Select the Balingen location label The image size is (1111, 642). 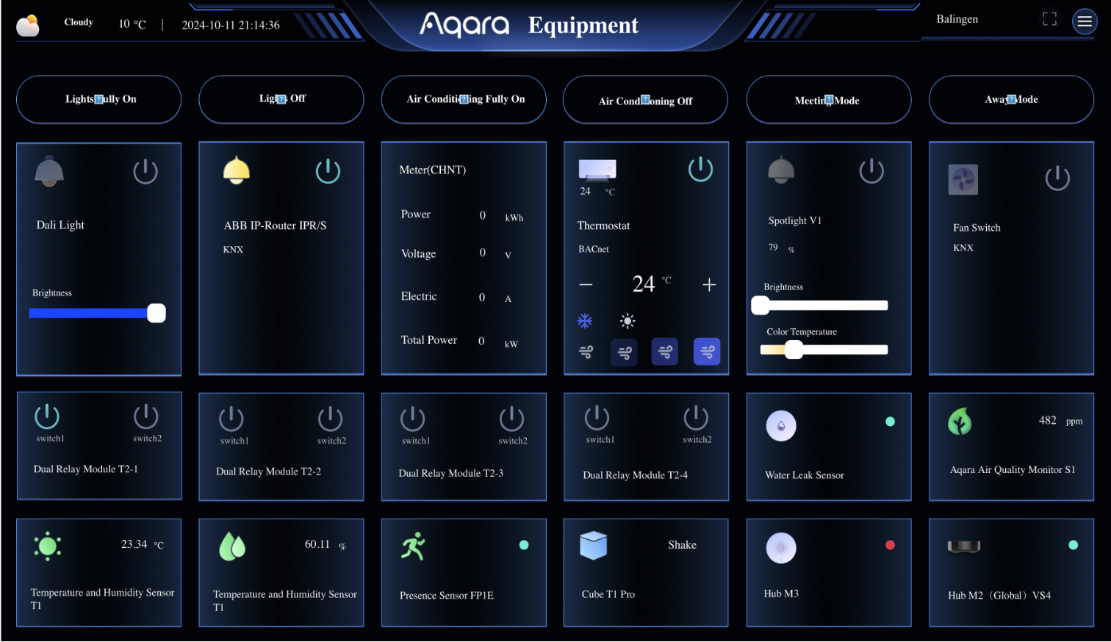coord(957,19)
